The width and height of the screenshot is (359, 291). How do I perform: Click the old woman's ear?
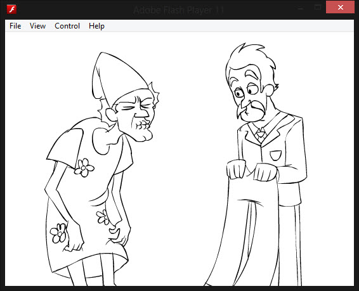[x=111, y=115]
